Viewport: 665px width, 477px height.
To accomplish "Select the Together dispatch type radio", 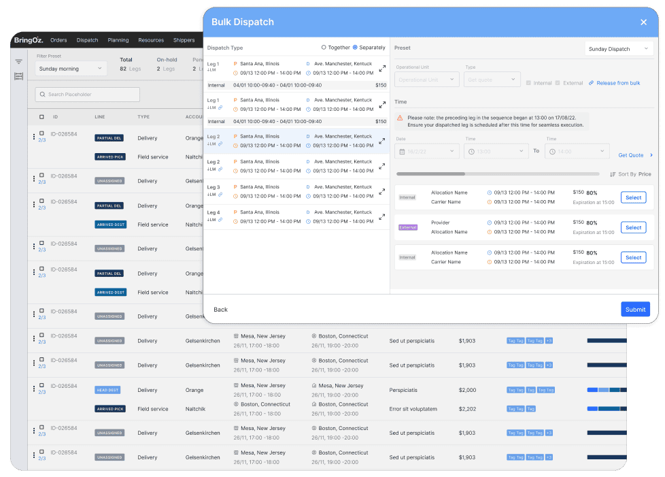I will [324, 48].
